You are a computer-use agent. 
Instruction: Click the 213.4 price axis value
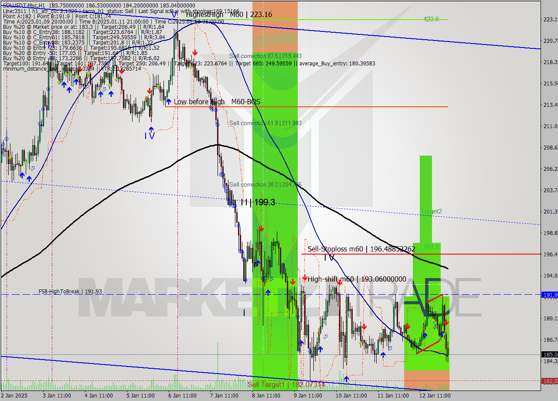(550, 105)
